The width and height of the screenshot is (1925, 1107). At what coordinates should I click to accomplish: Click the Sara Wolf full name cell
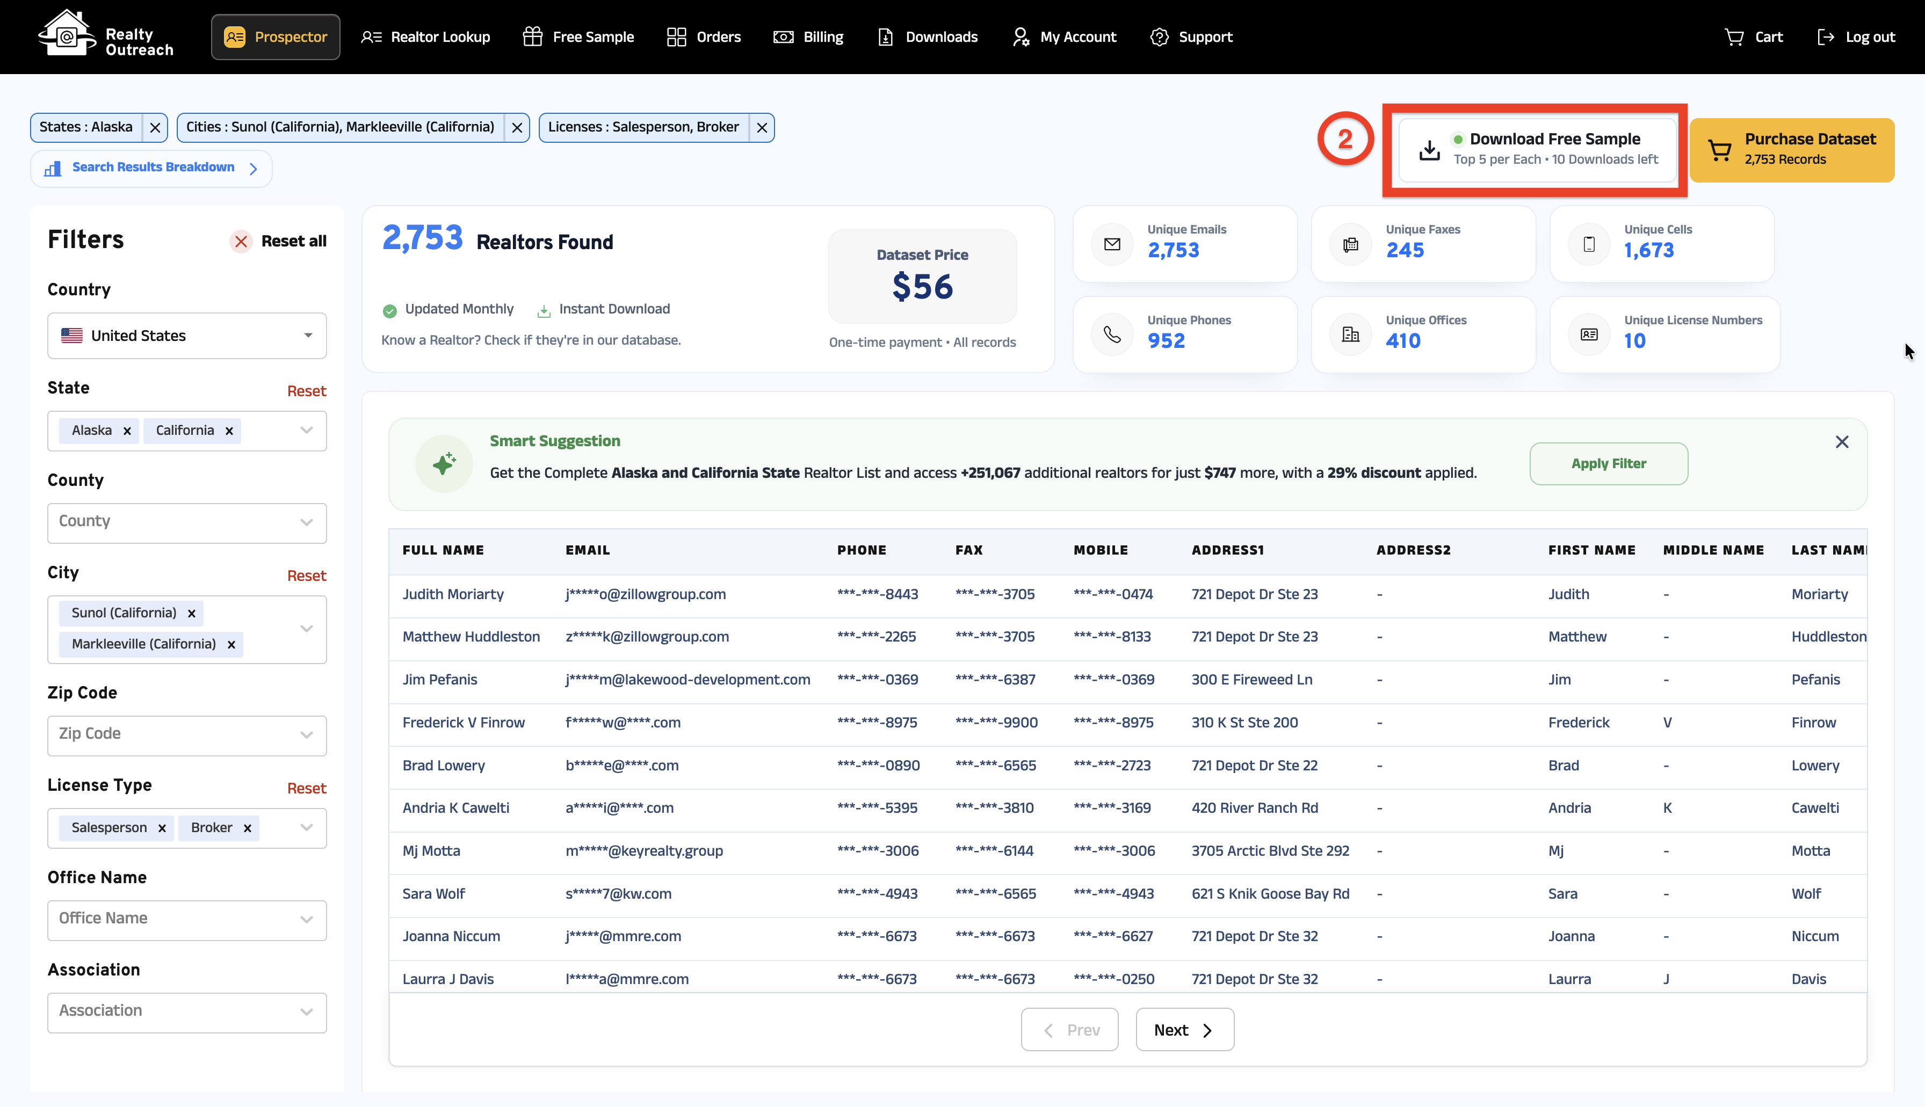433,894
